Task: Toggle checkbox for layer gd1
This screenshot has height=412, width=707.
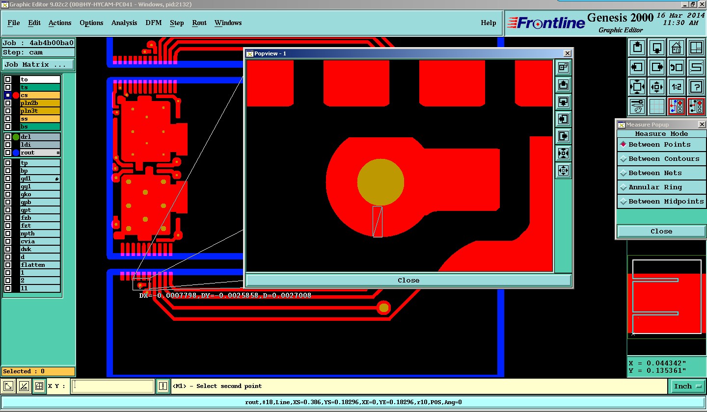Action: pyautogui.click(x=8, y=179)
